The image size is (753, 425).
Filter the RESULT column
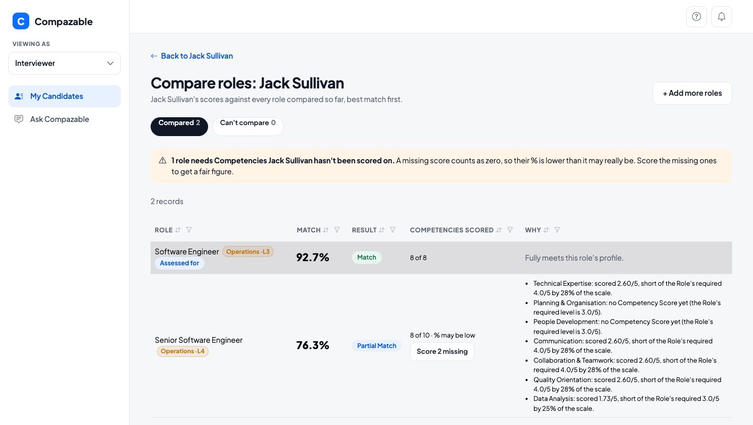(x=393, y=230)
